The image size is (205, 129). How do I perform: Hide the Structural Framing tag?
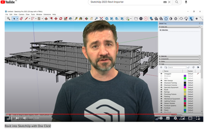pos(161,83)
